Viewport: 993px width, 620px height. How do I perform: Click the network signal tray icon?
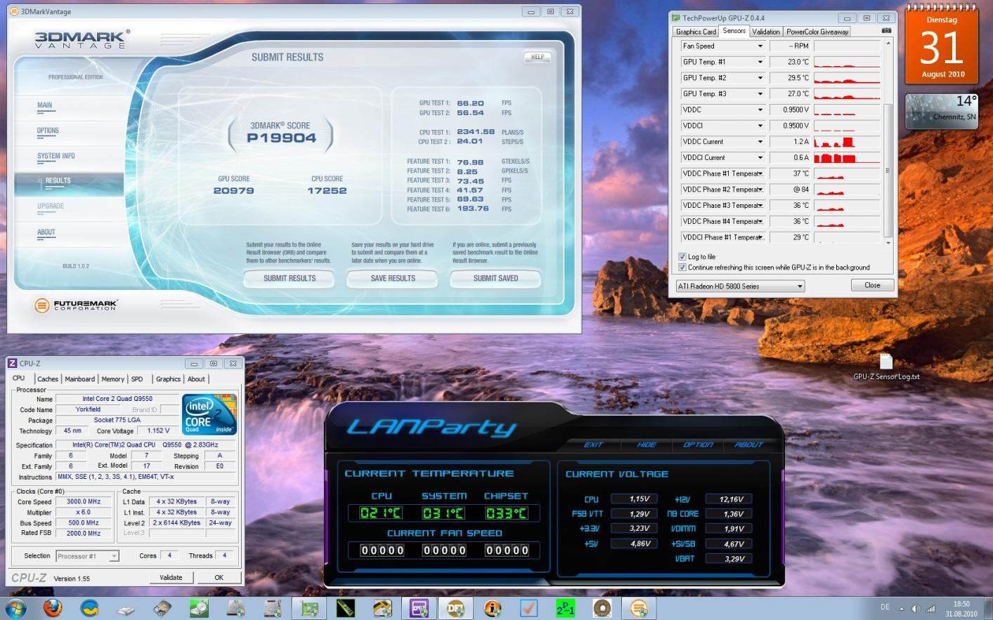coord(931,608)
